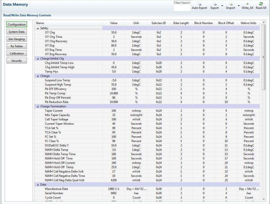Select the Cycle Count row
The width and height of the screenshot is (270, 204).
coord(147,198)
